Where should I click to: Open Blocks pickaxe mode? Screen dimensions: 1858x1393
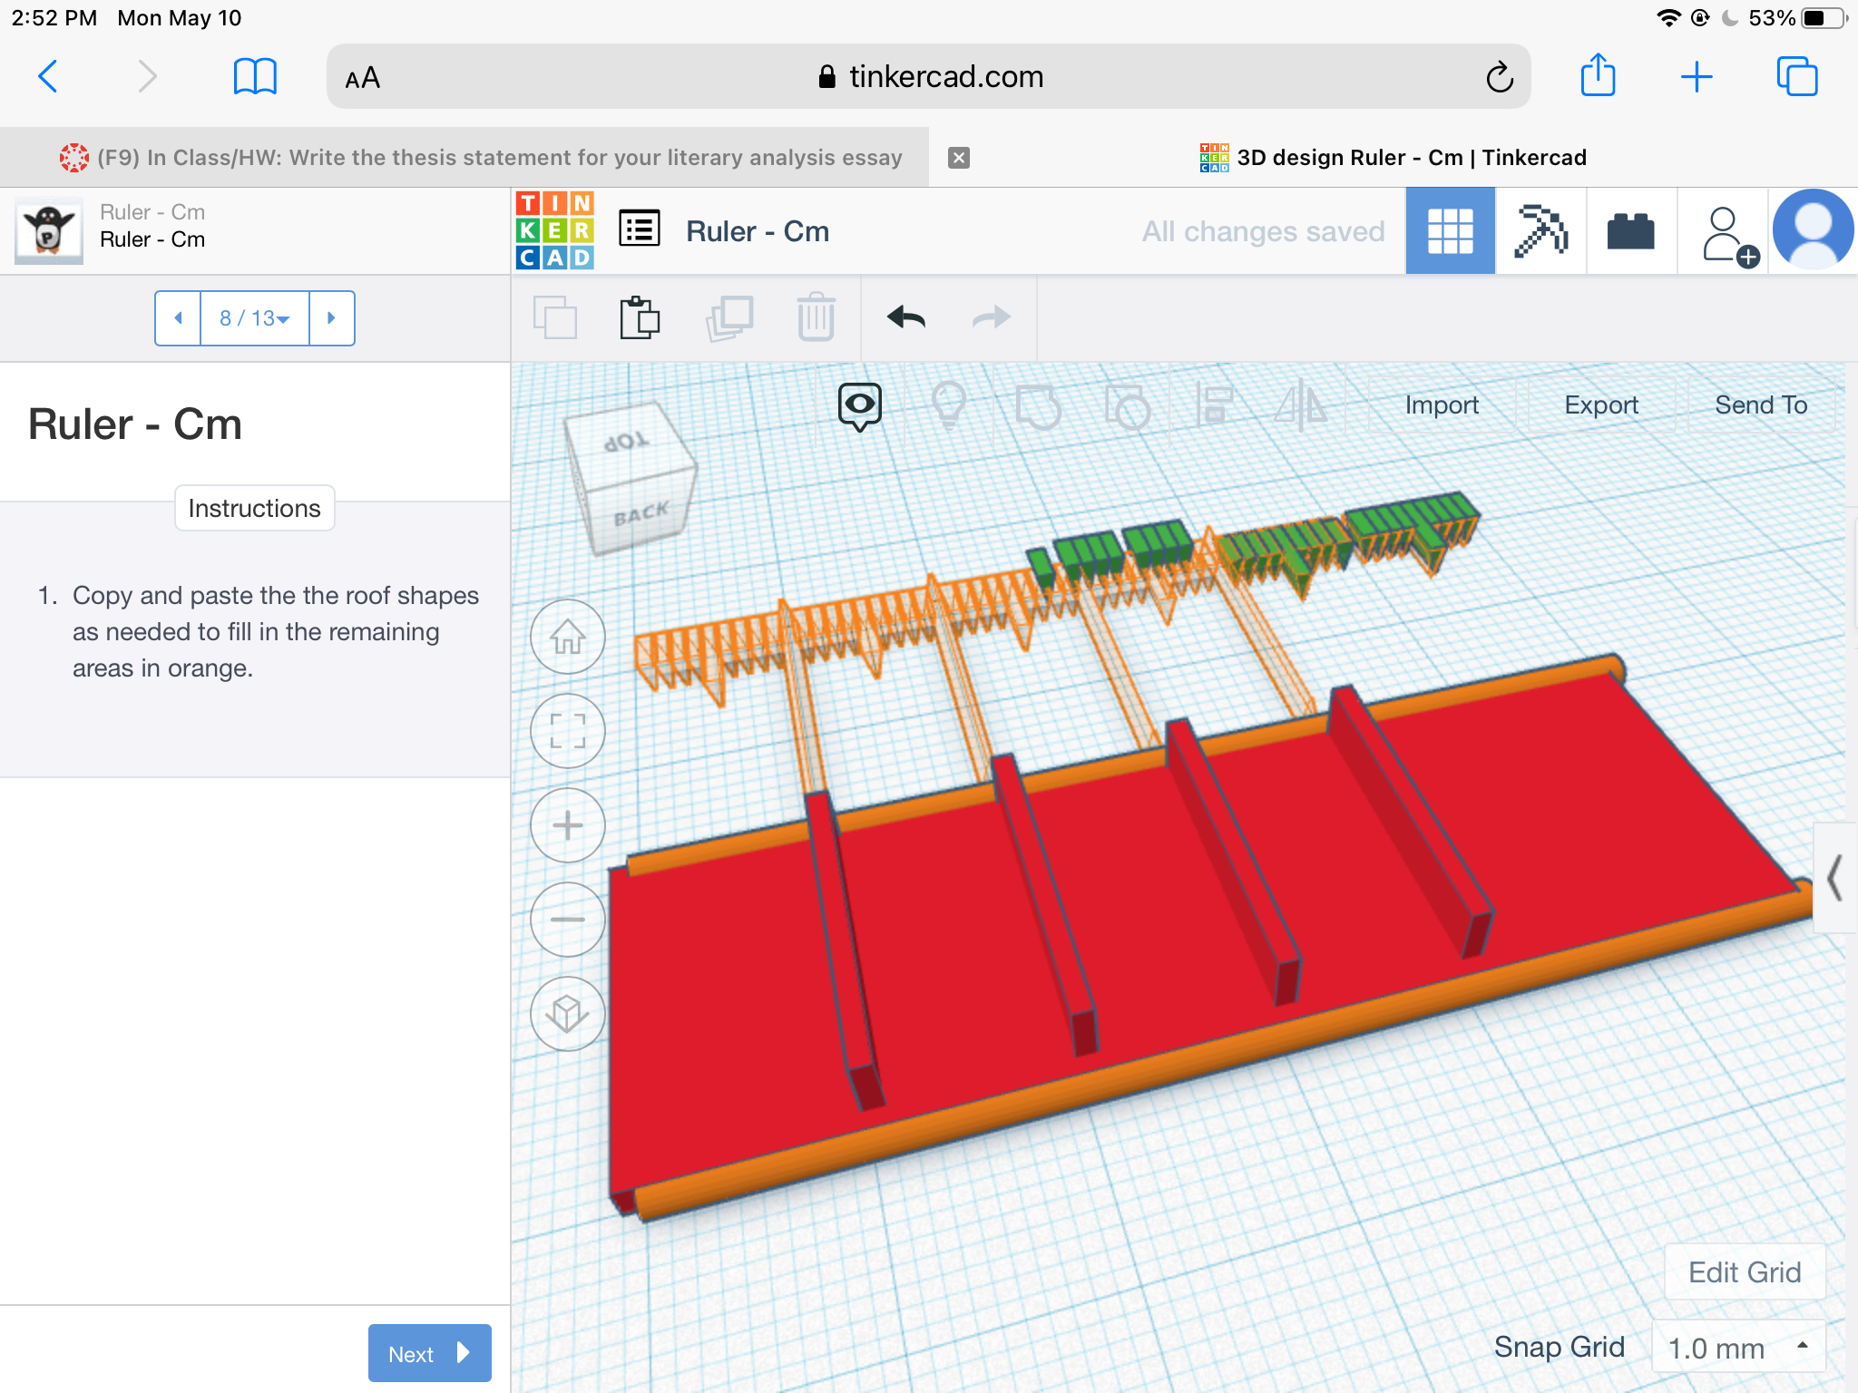tap(1540, 230)
